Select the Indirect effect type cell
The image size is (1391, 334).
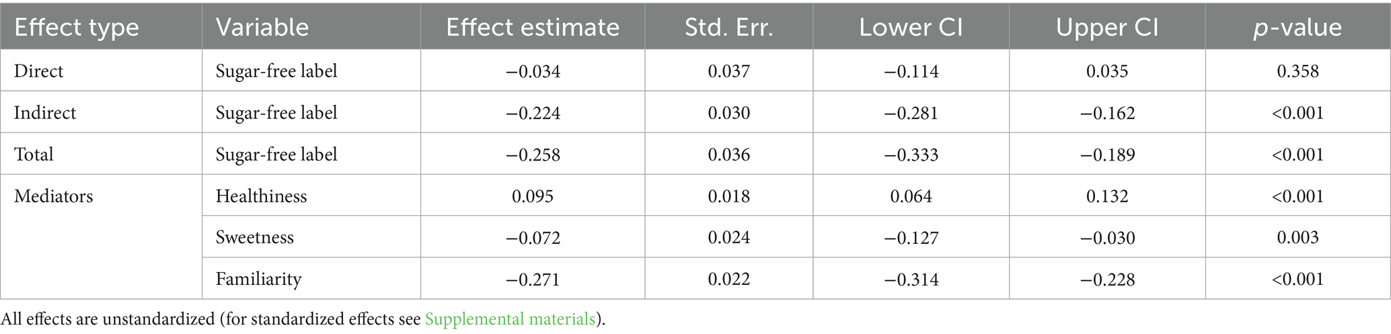[x=45, y=112]
